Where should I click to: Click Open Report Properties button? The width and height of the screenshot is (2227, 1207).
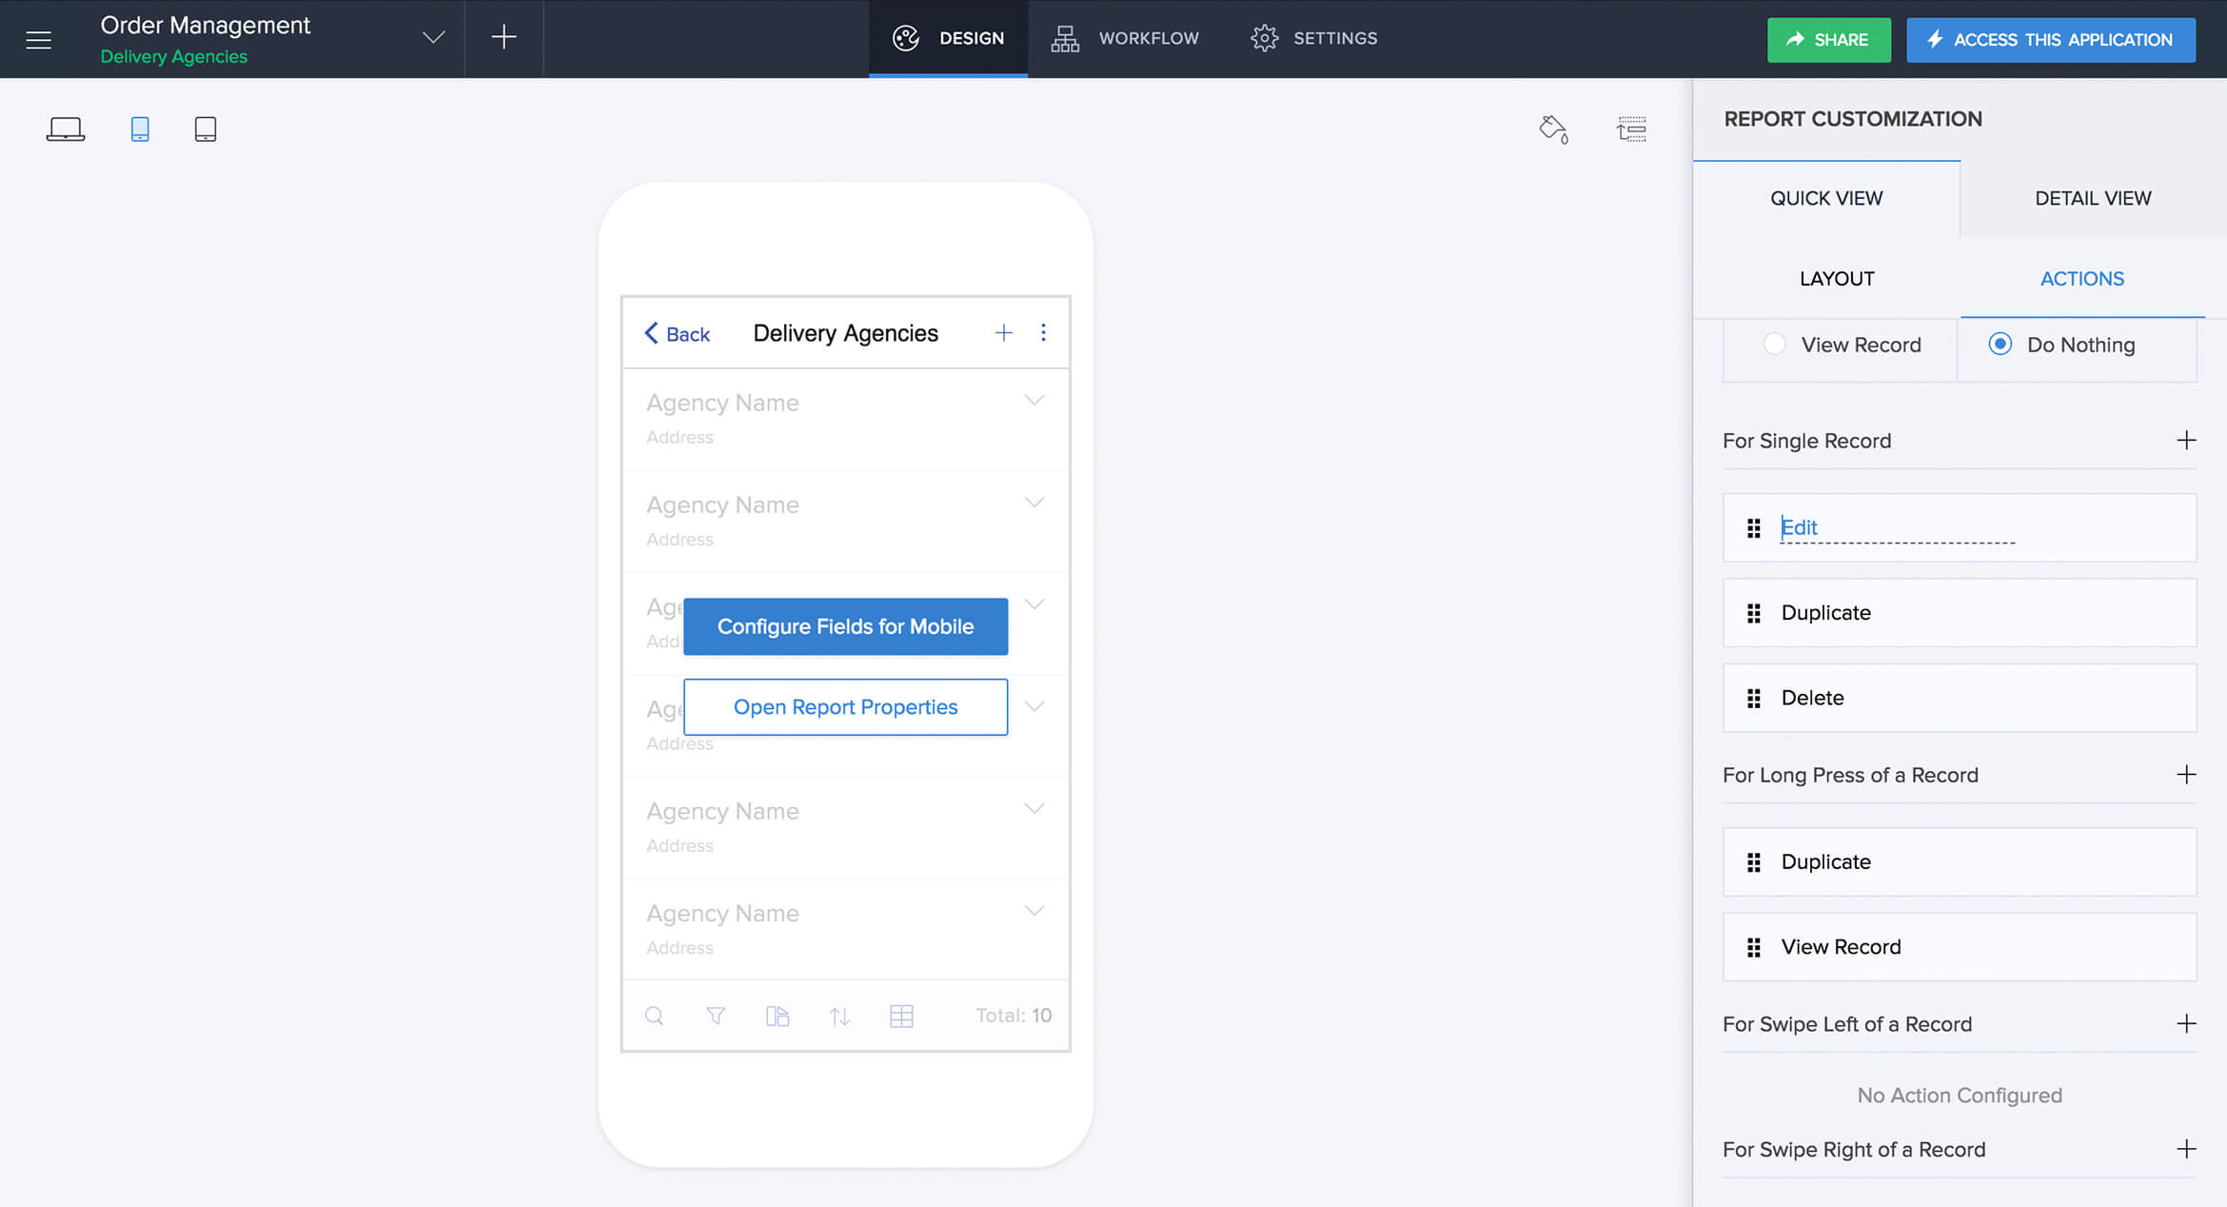(x=845, y=707)
